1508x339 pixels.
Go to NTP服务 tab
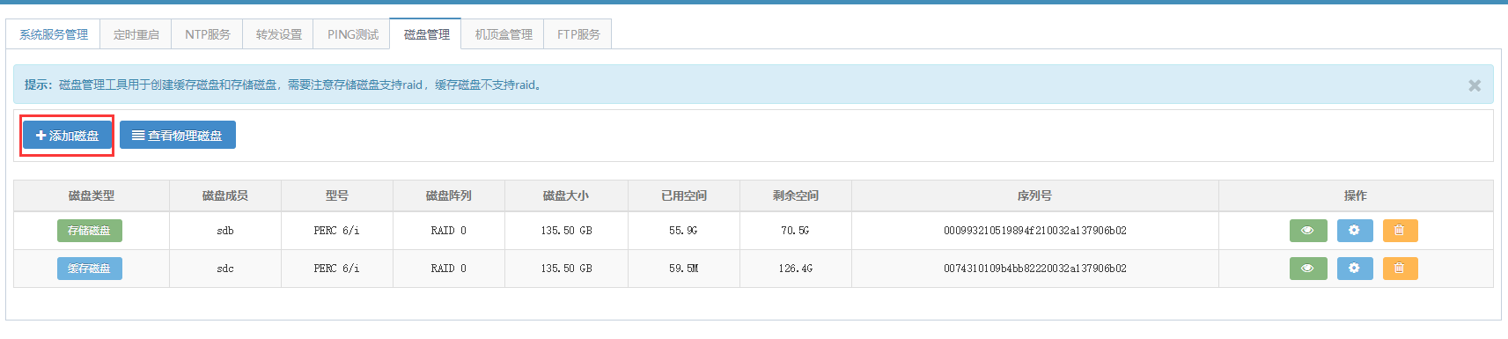(x=208, y=34)
